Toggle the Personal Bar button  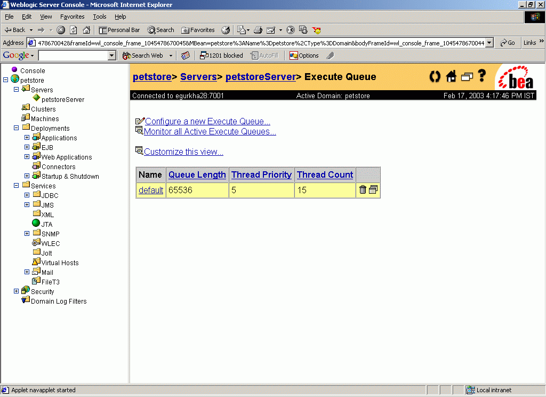119,30
